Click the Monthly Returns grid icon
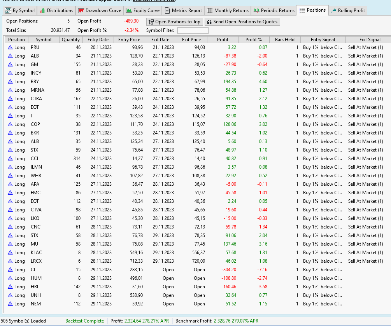Viewport: 391px width, 326px height. click(x=210, y=10)
